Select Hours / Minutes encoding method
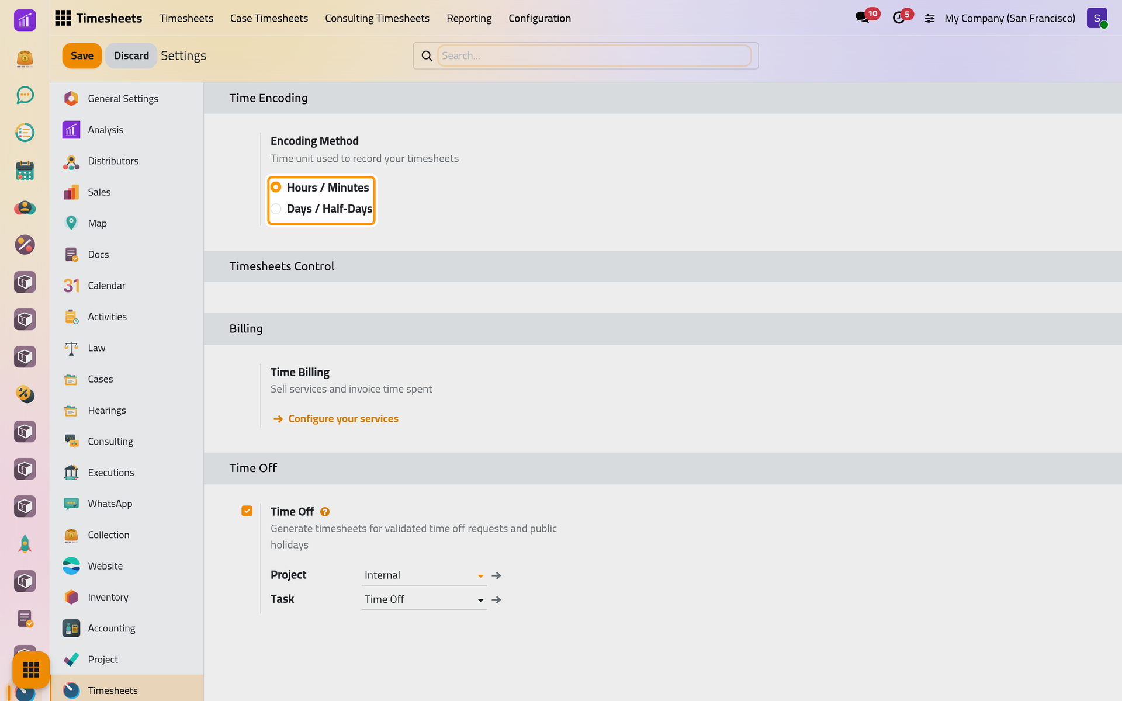This screenshot has width=1122, height=701. [276, 188]
